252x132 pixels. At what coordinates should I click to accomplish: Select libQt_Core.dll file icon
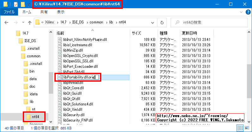[x=60, y=88]
